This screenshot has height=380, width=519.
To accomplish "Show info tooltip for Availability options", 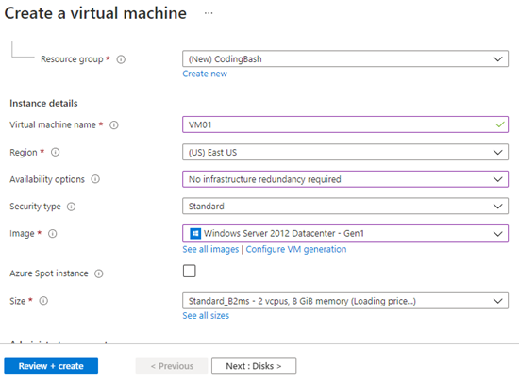I will coord(95,179).
